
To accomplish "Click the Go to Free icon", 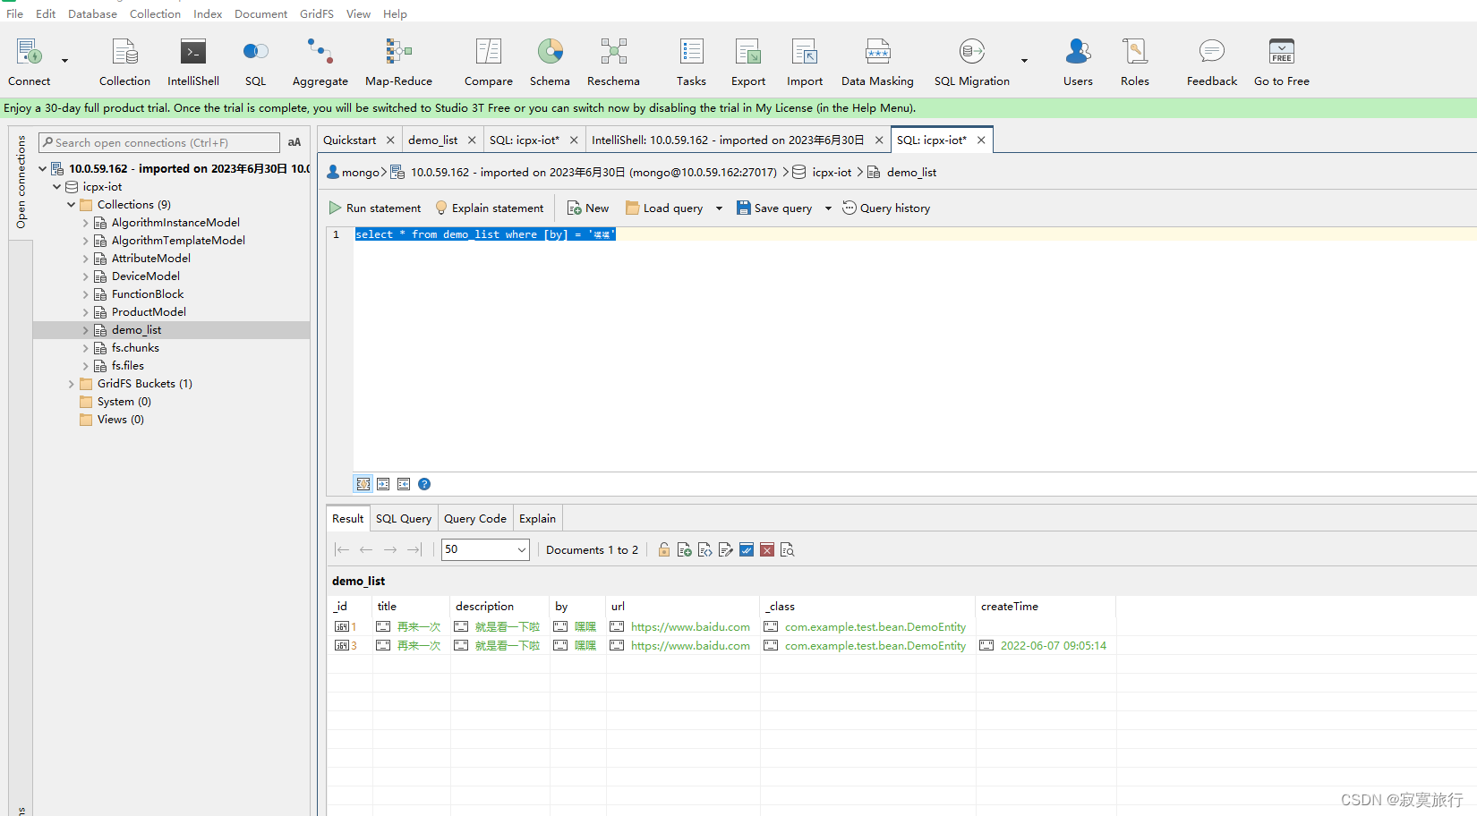I will pos(1282,52).
